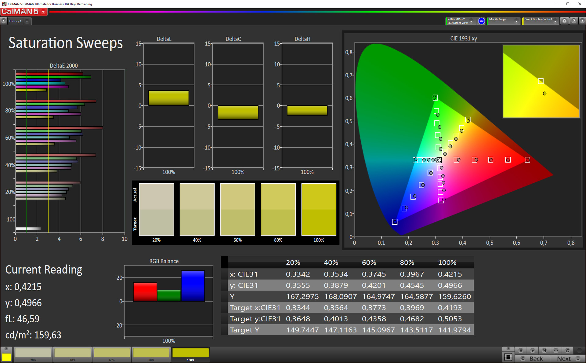This screenshot has width=586, height=363.
Task: Click the refresh loop icon in bottom toolbar
Action: [567, 350]
